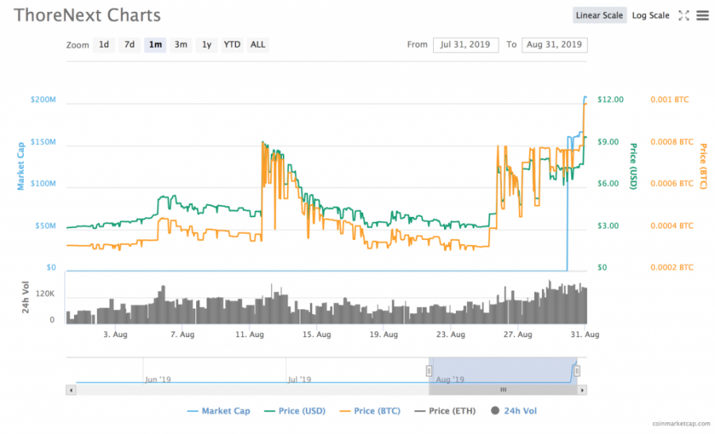Click the navigator right scroll arrow
The height and width of the screenshot is (434, 715).
[x=582, y=390]
